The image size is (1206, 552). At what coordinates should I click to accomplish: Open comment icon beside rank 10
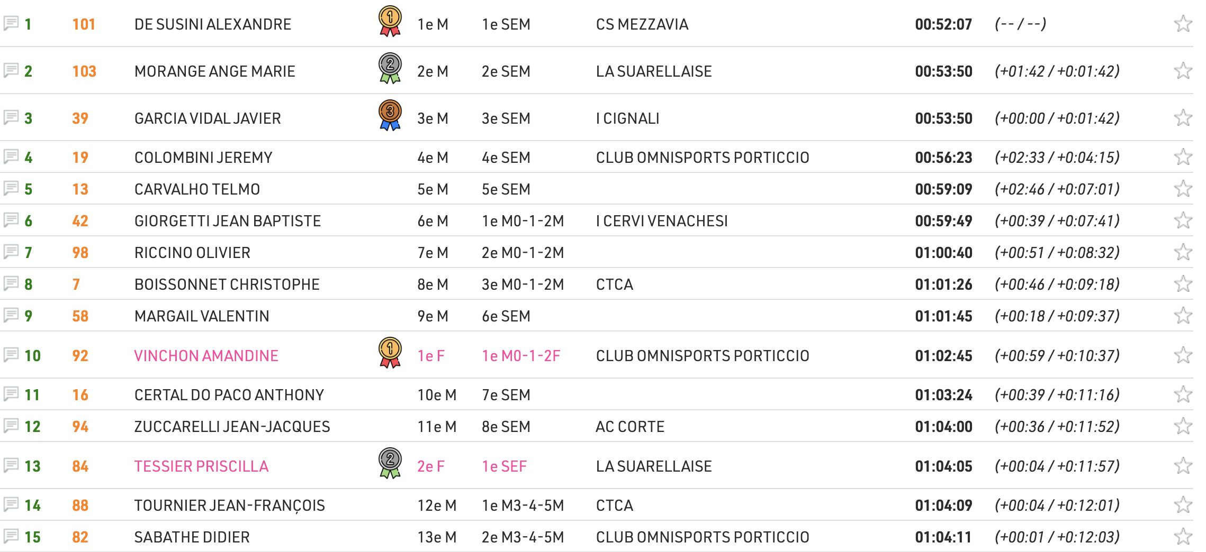click(11, 355)
